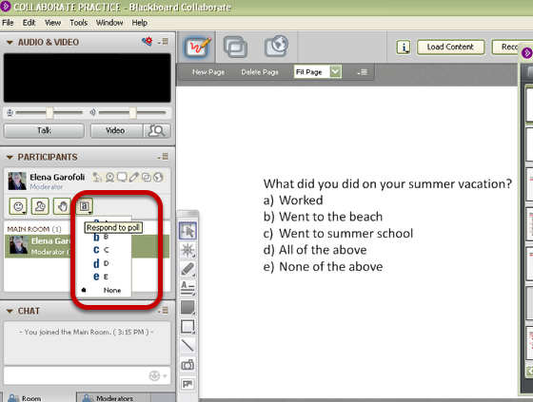Open the Tools menu
Screen dimensions: 533x402
point(78,23)
